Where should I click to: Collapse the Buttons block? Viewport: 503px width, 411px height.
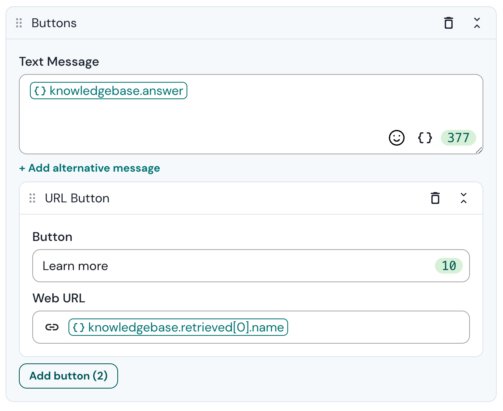pyautogui.click(x=477, y=23)
